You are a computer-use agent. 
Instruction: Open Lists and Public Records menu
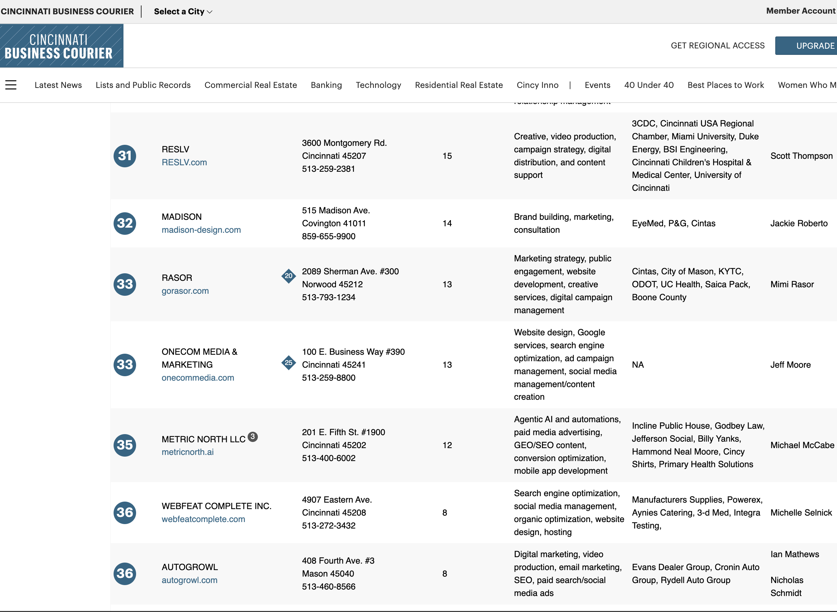(143, 85)
